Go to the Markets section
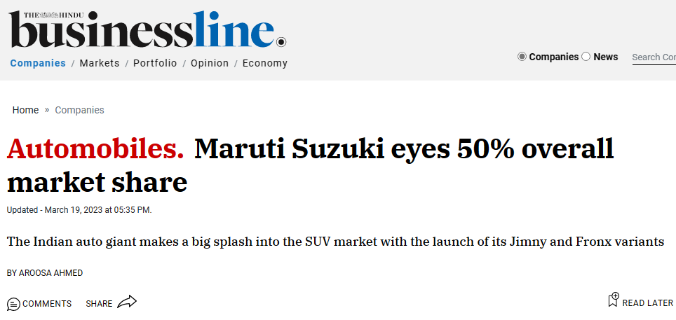676x320 pixels. click(x=100, y=63)
